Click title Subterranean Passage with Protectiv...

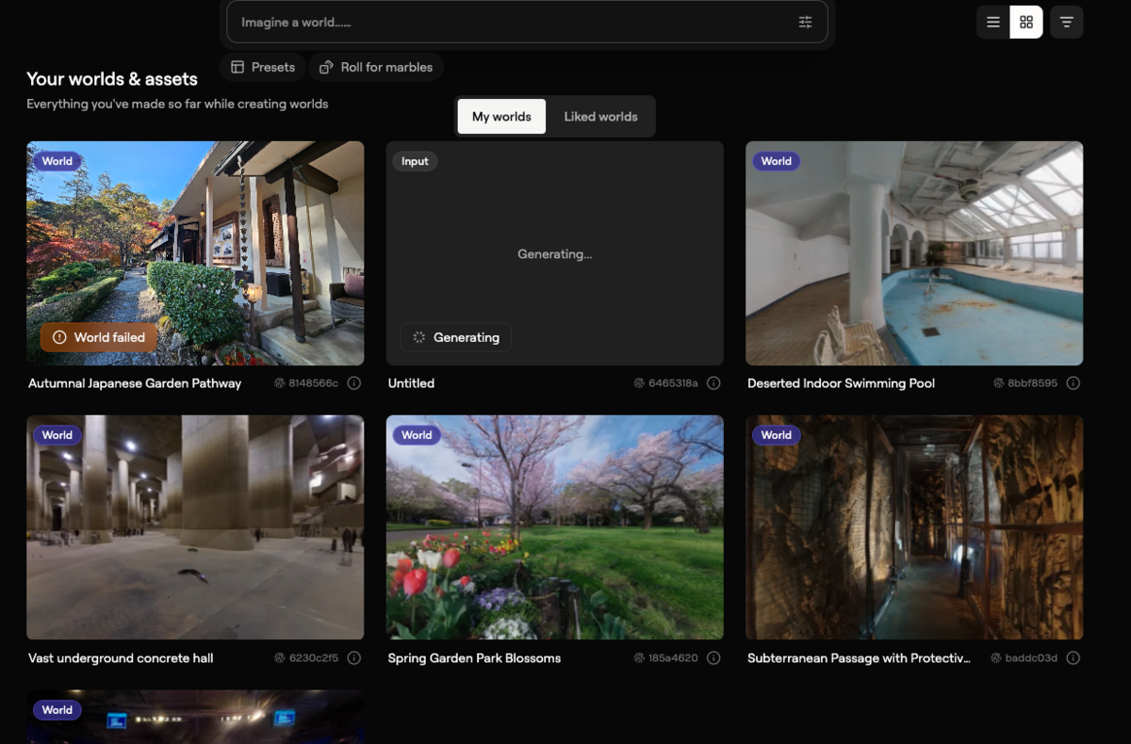[859, 658]
